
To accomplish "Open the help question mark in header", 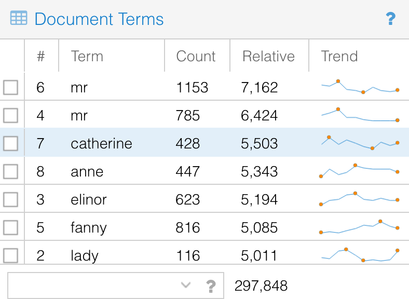I will [x=390, y=19].
